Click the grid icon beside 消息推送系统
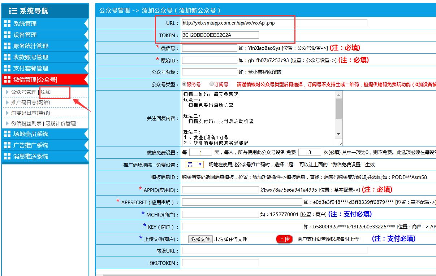The image size is (436, 276). tap(7, 156)
